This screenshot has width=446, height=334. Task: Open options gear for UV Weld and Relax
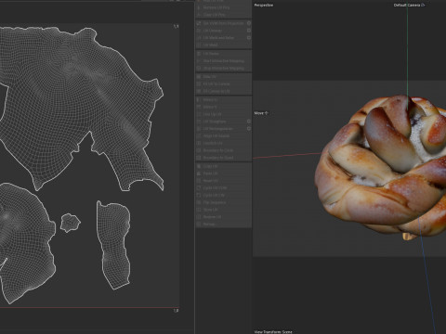(x=249, y=38)
